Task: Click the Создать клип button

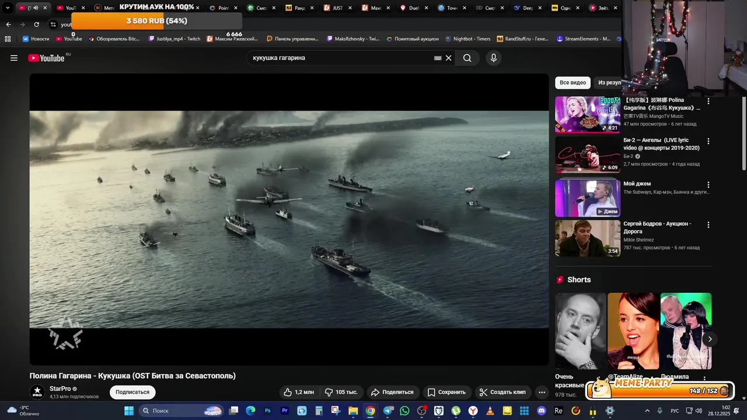Action: click(x=502, y=392)
